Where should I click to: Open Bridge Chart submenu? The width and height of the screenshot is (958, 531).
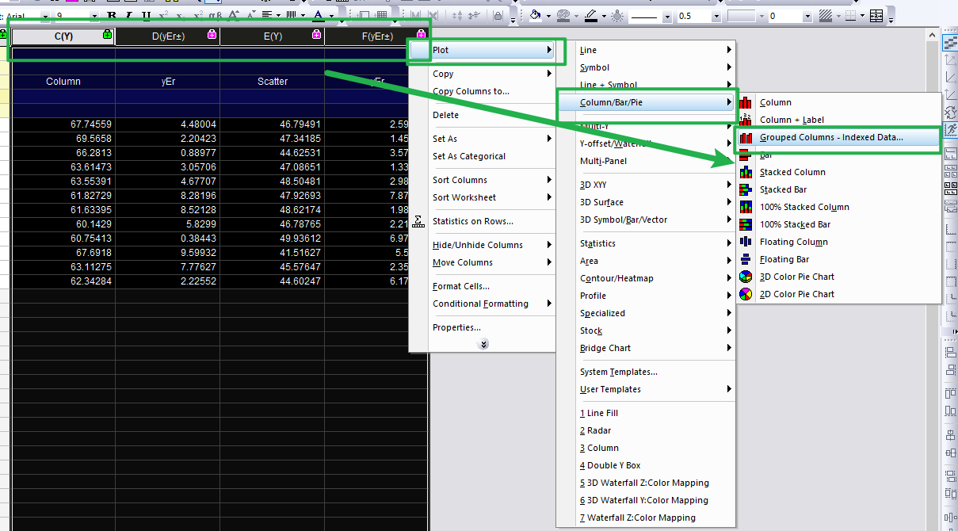[646, 348]
